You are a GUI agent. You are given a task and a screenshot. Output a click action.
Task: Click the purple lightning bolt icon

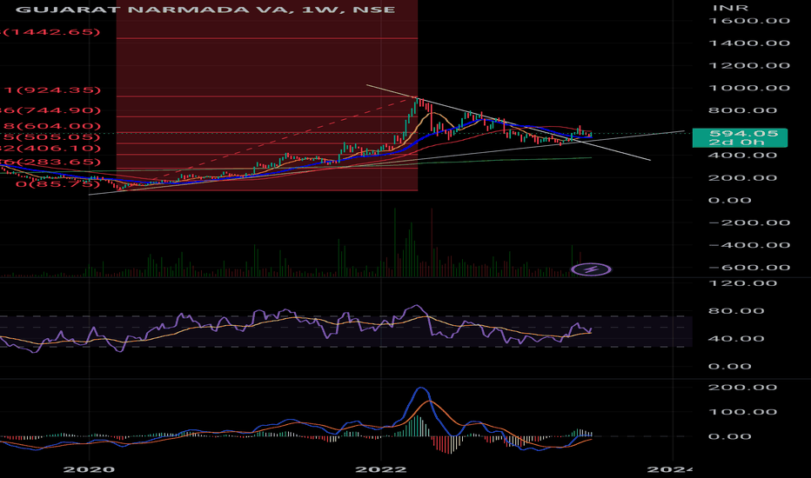tap(591, 269)
